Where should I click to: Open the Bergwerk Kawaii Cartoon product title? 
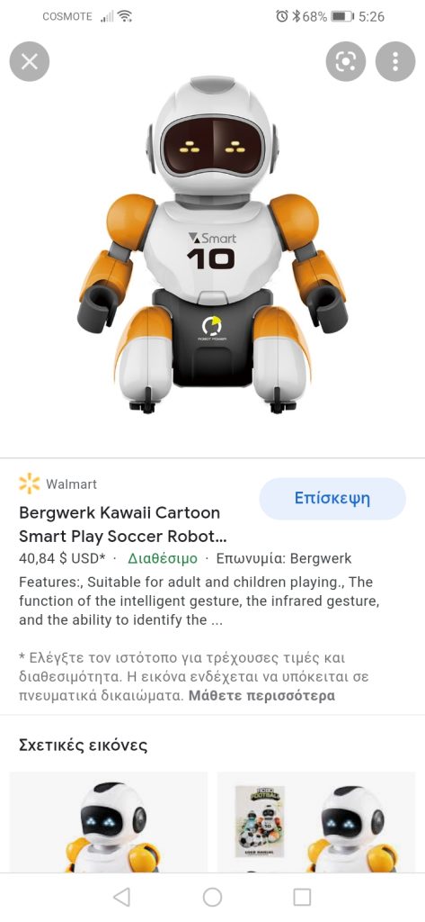click(123, 525)
